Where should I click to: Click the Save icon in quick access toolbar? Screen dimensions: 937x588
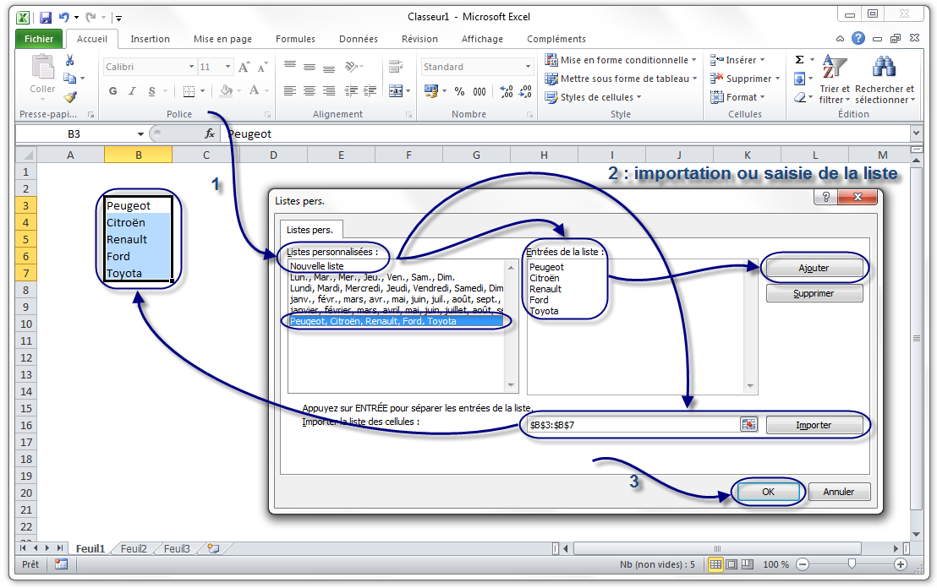(x=45, y=17)
